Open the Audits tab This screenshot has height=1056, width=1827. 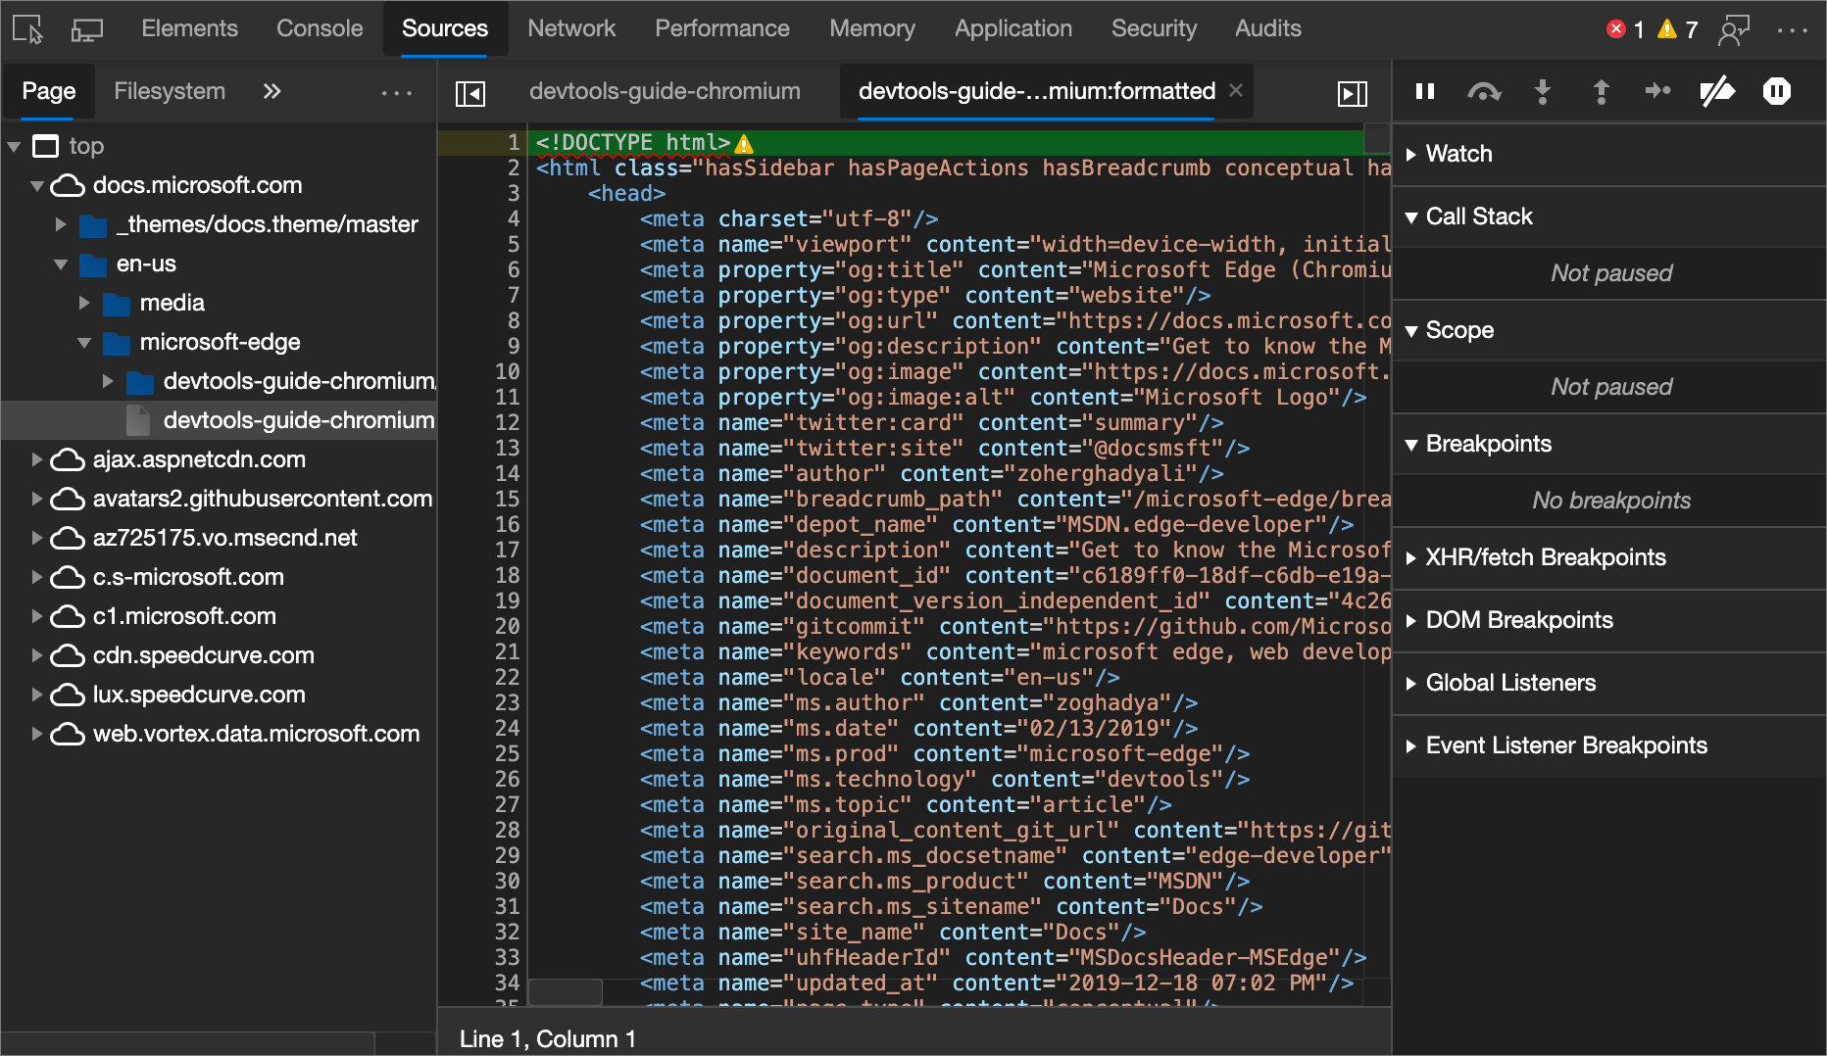pos(1268,28)
